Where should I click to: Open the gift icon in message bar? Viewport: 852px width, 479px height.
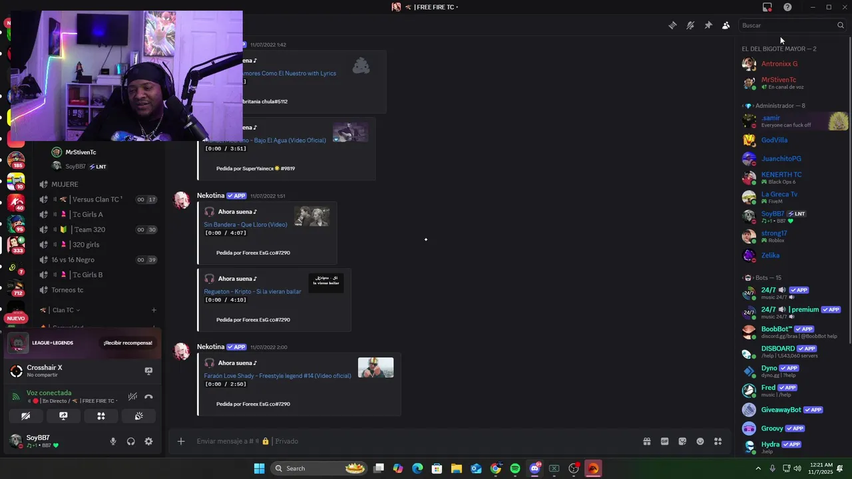click(646, 441)
